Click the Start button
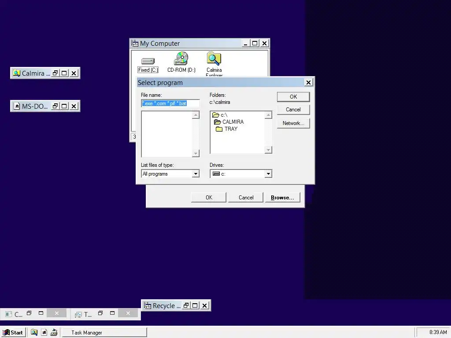451x338 pixels. [x=13, y=332]
